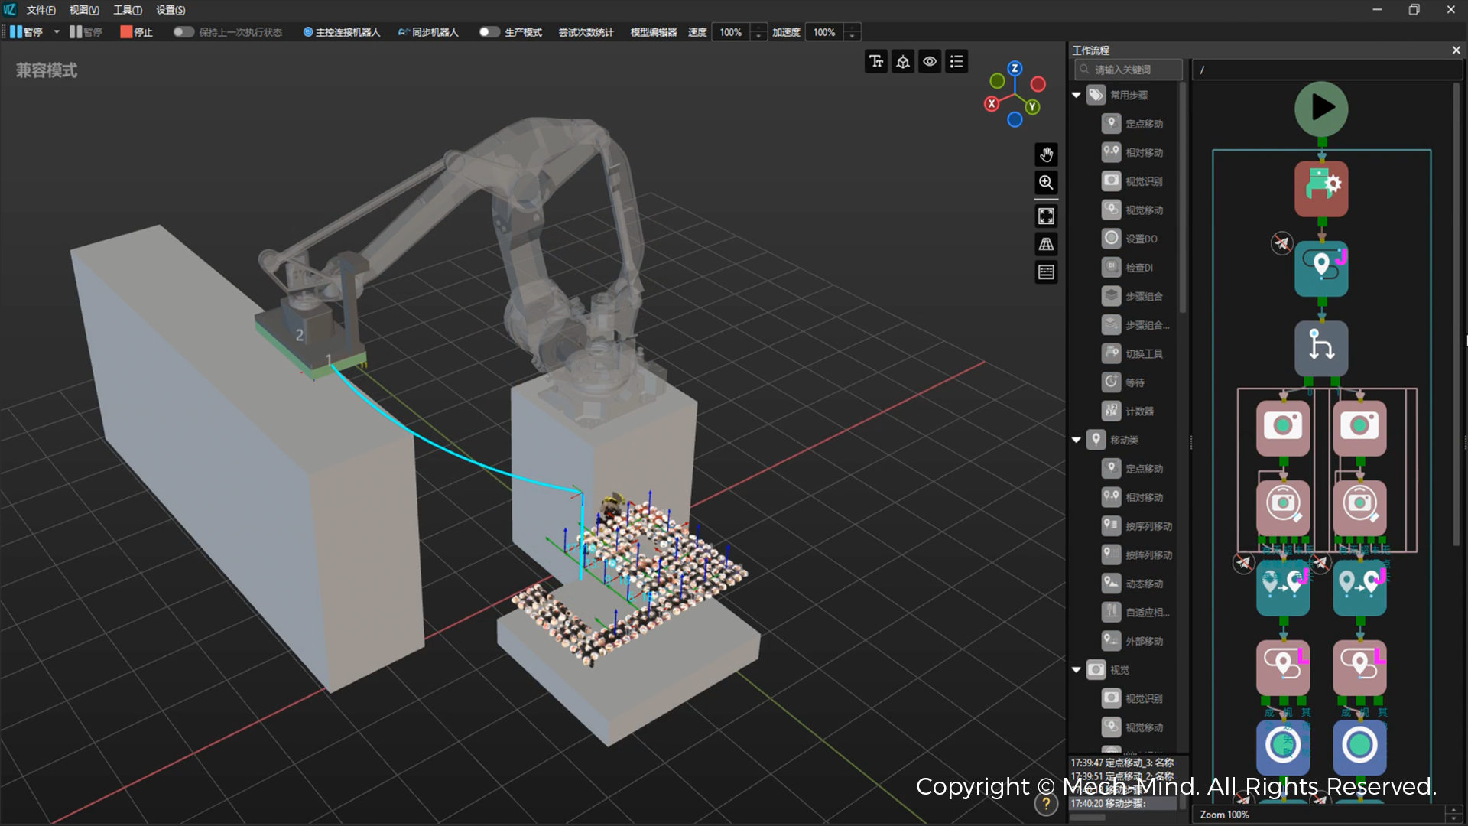1468x826 pixels.
Task: Collapse the 移动类 tree group
Action: pyautogui.click(x=1077, y=440)
